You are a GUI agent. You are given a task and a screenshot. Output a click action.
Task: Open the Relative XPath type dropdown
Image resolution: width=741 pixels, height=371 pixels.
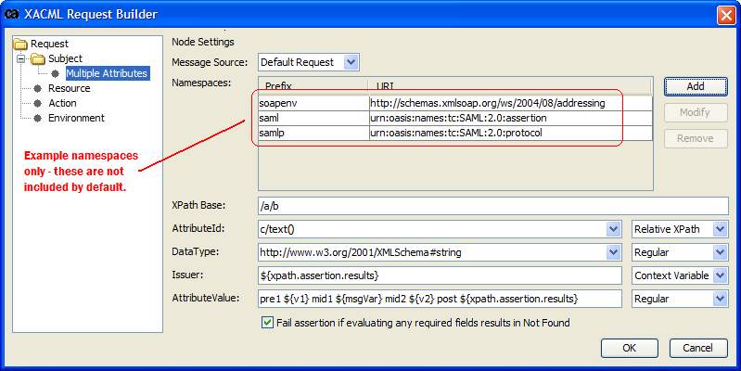pyautogui.click(x=720, y=229)
